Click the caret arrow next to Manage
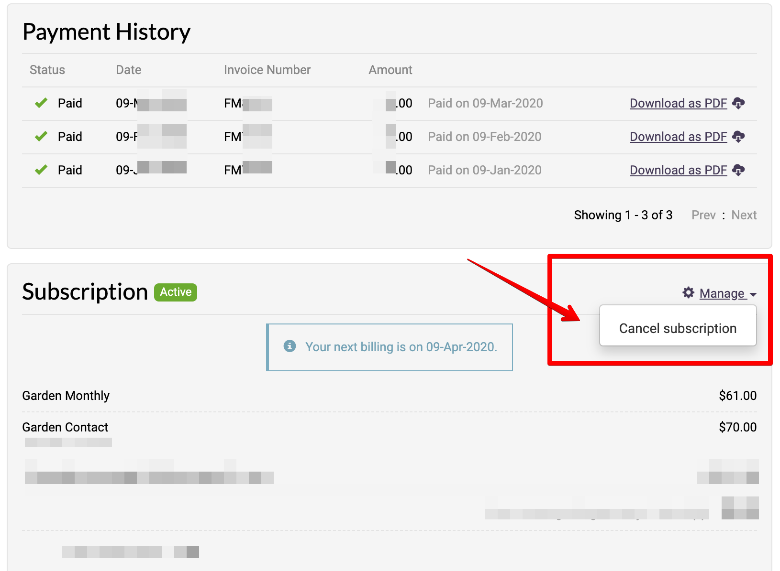The width and height of the screenshot is (780, 571). tap(753, 295)
